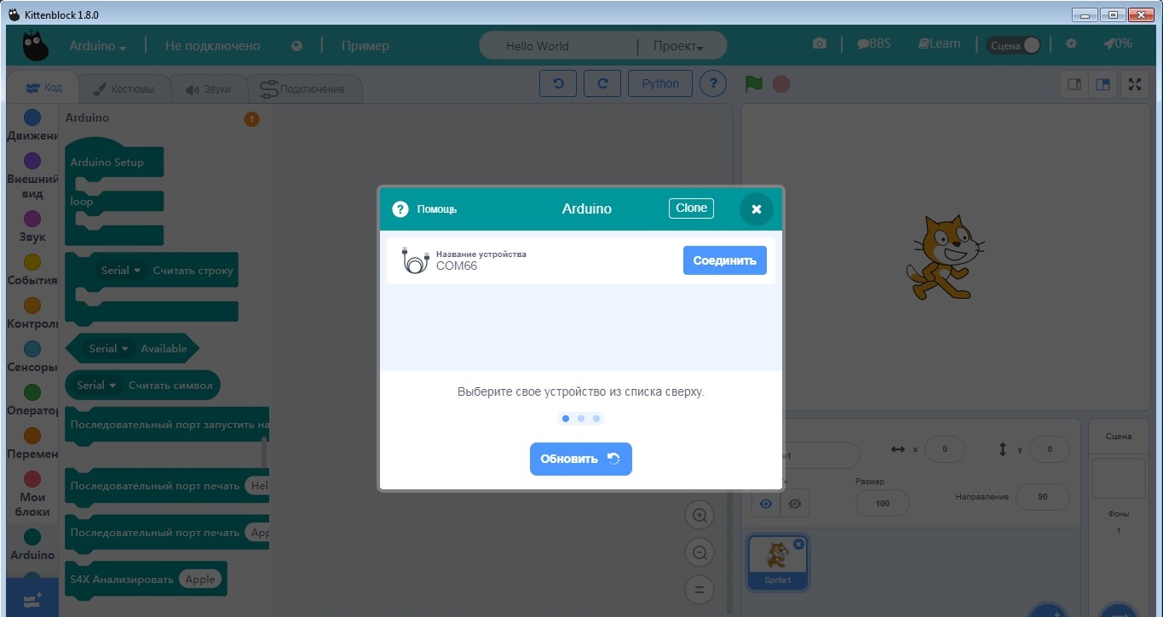Delete Sprite1 with its x badge
The width and height of the screenshot is (1163, 617).
(798, 544)
